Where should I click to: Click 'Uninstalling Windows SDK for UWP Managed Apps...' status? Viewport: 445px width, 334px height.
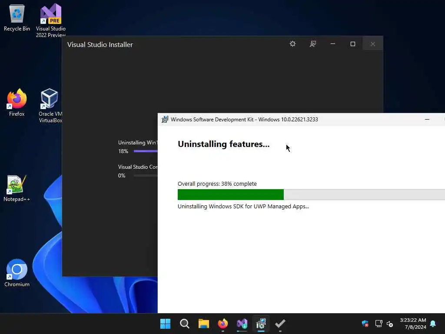243,207
